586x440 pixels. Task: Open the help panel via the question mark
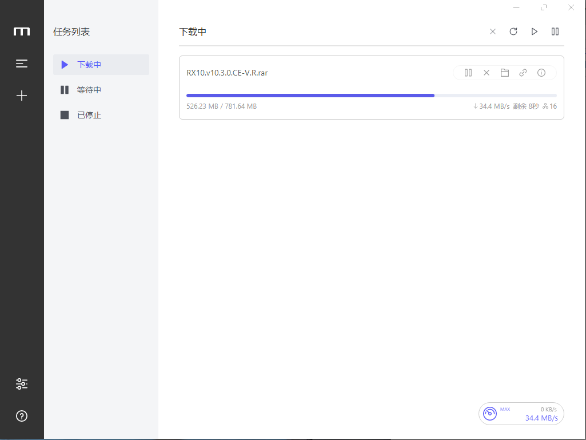coord(22,416)
